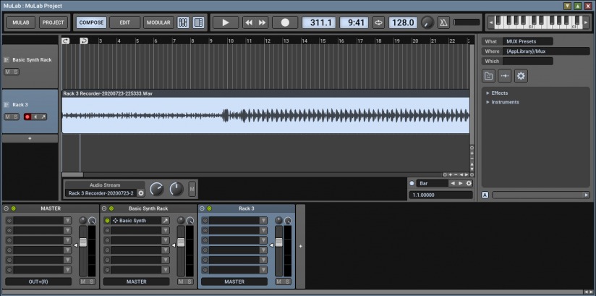The width and height of the screenshot is (596, 296).
Task: Click the loop start marker in ruler
Action: tap(65, 41)
